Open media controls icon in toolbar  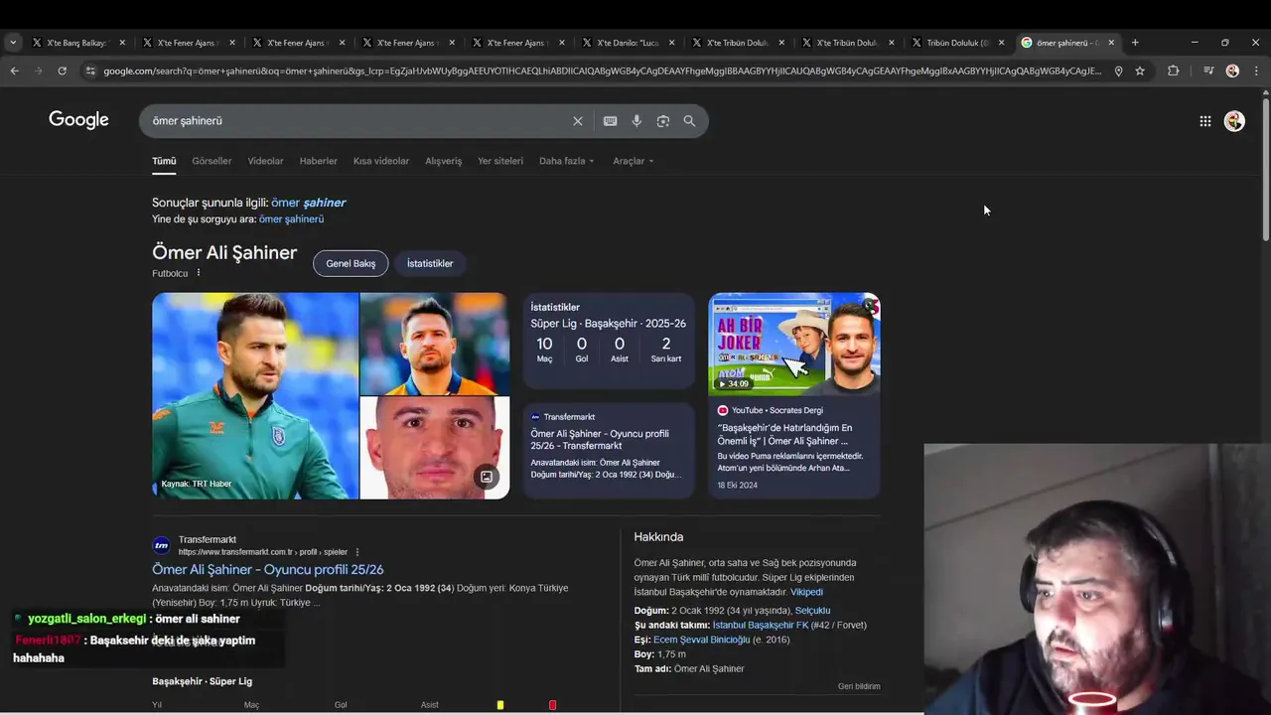click(x=1208, y=71)
